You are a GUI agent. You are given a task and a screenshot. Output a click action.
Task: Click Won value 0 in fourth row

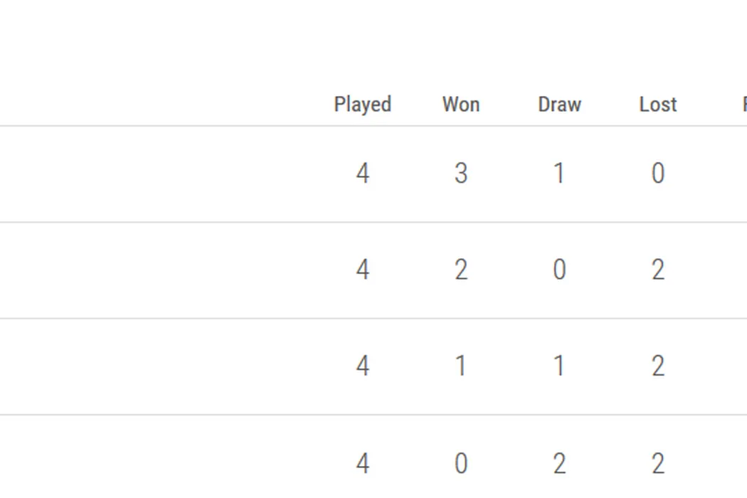click(x=461, y=463)
